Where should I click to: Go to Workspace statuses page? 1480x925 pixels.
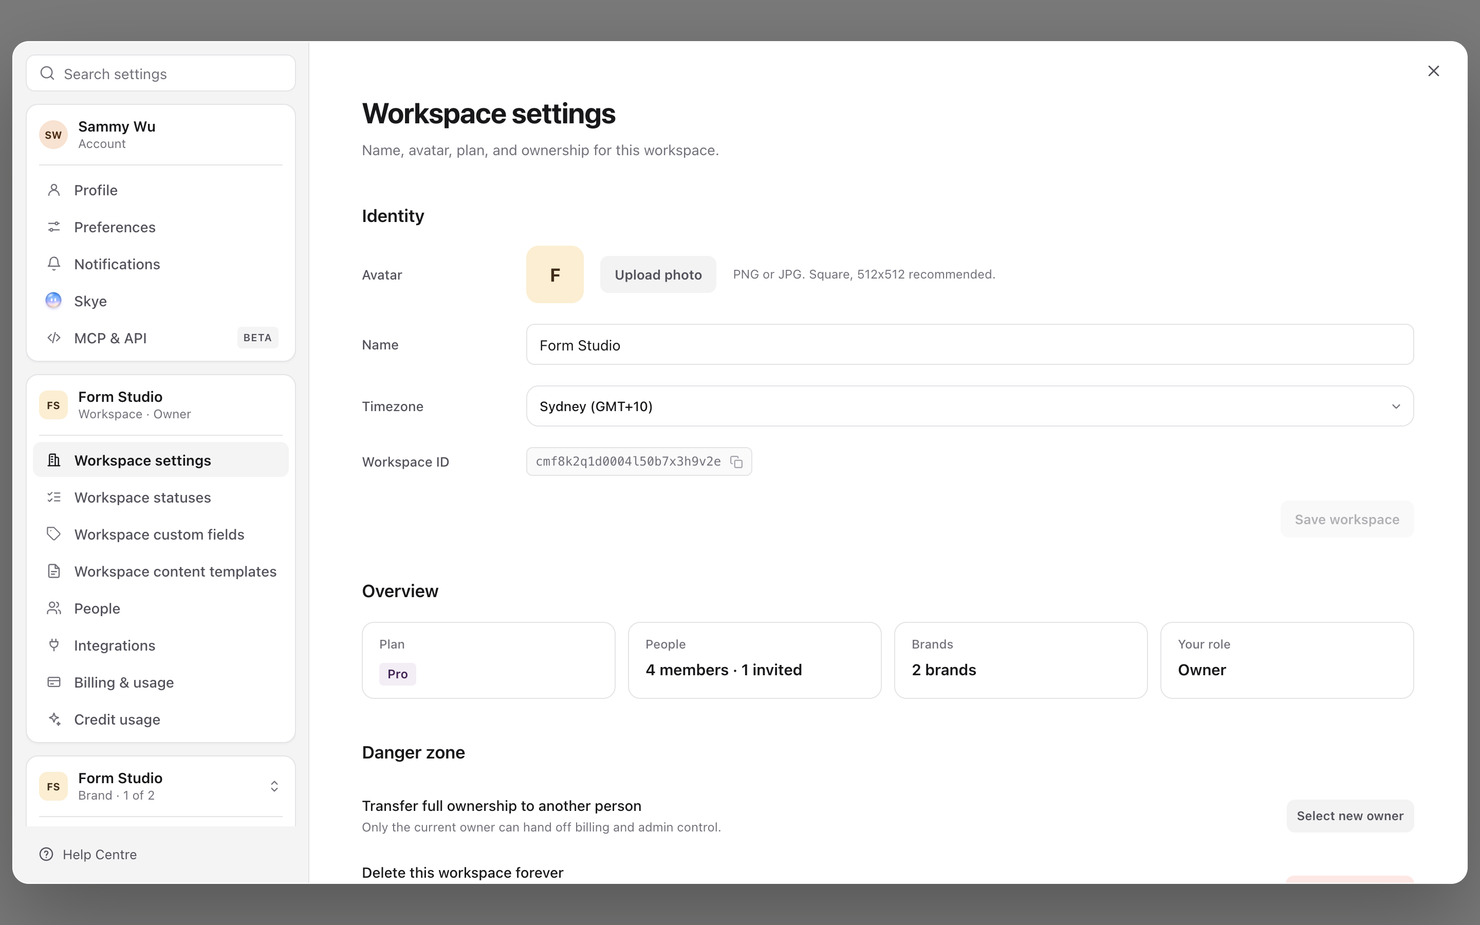161,497
